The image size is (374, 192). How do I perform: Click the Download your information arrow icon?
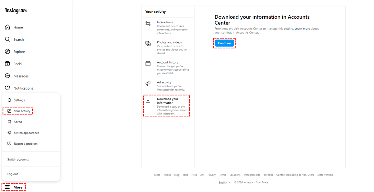(x=148, y=100)
